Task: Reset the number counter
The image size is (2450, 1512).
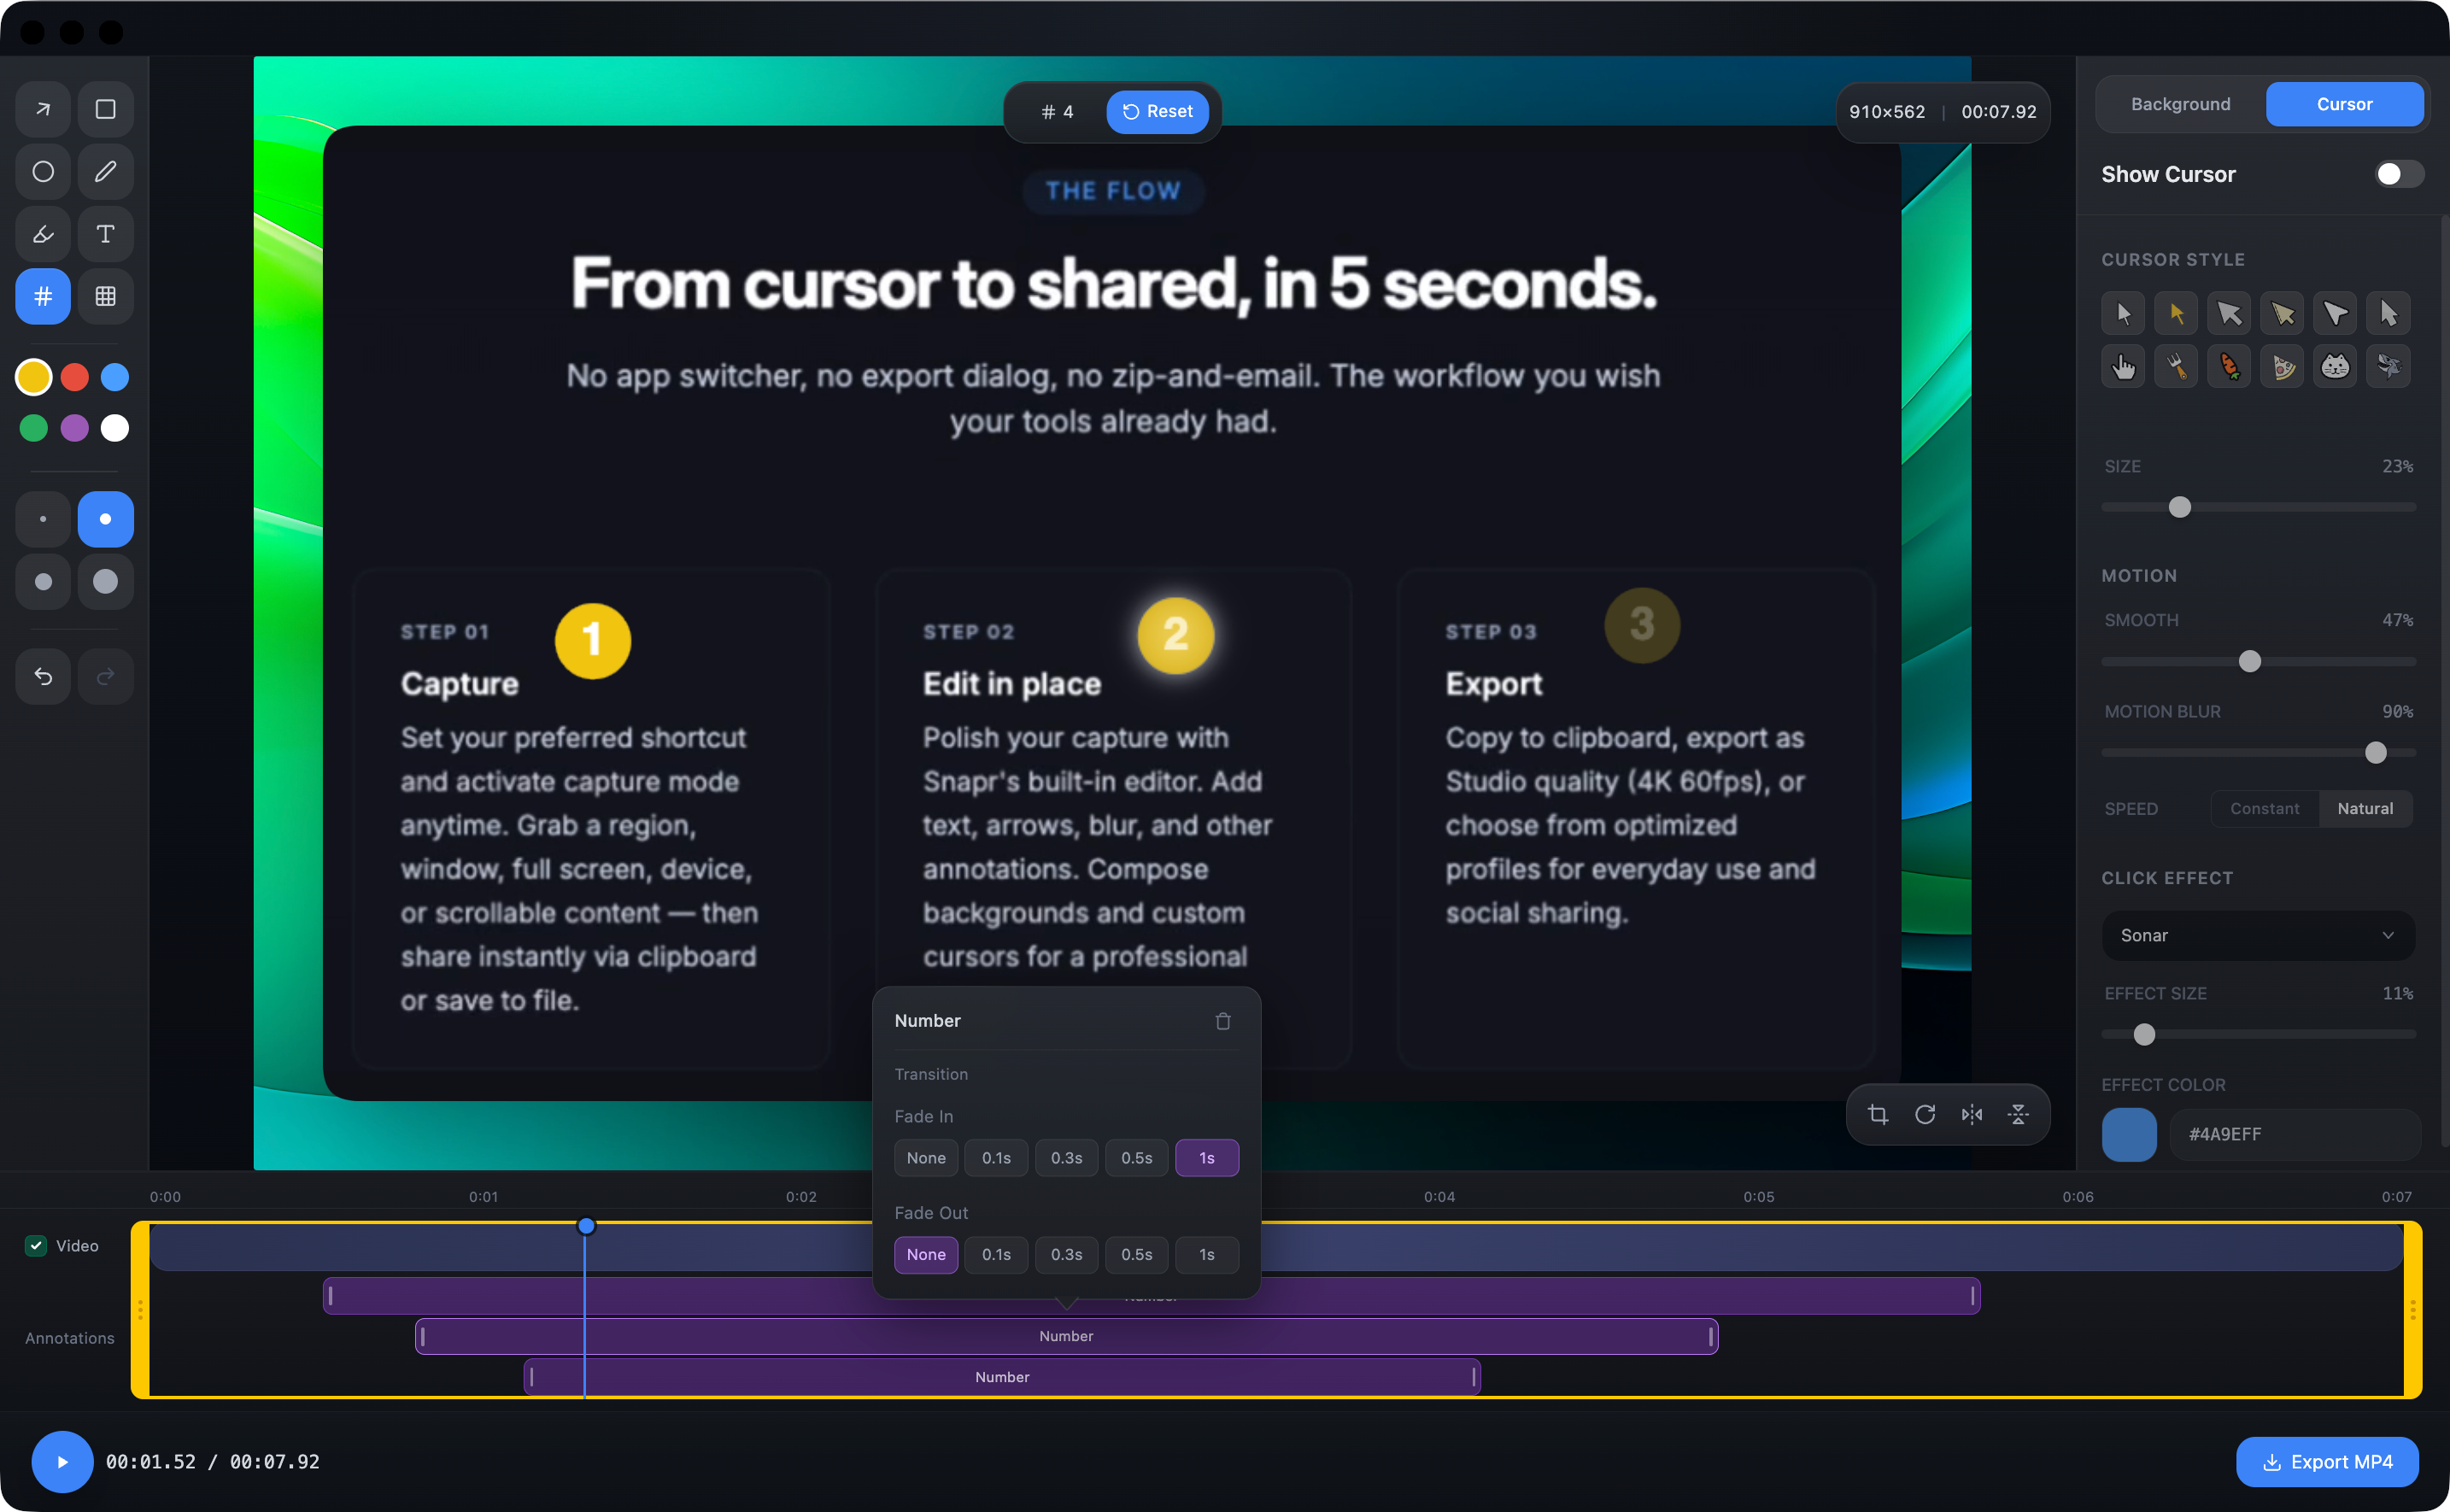Action: [1157, 112]
